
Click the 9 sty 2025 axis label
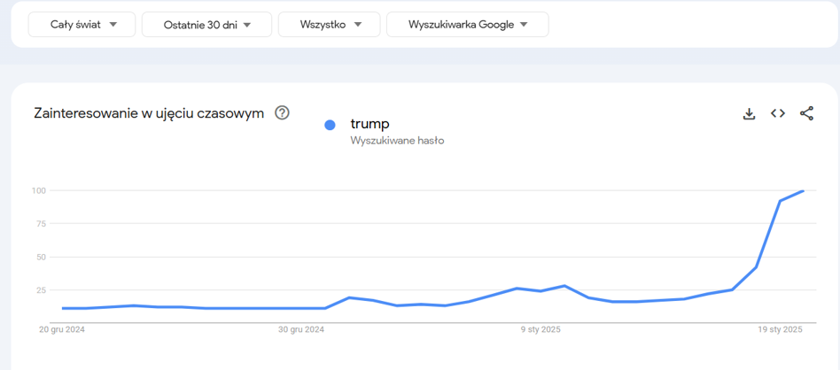click(541, 330)
